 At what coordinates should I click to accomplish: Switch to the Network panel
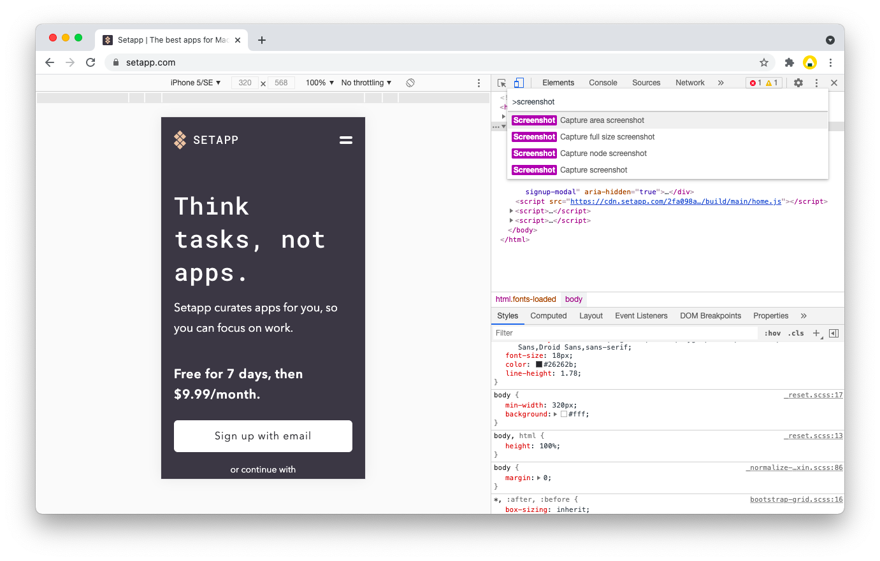(x=690, y=83)
